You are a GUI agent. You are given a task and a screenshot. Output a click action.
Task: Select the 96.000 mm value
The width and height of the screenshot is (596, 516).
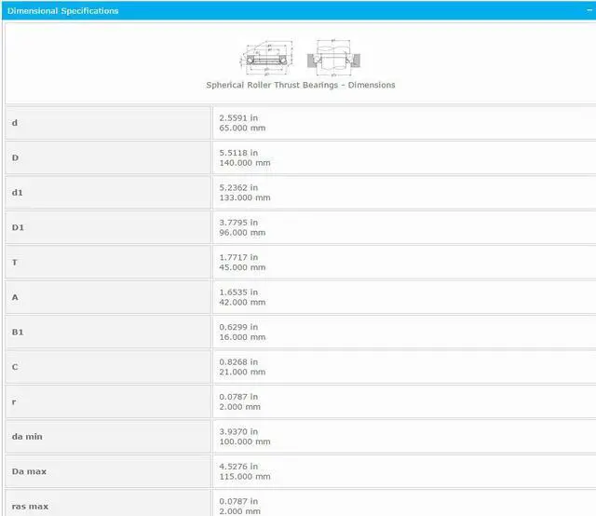[x=242, y=233]
